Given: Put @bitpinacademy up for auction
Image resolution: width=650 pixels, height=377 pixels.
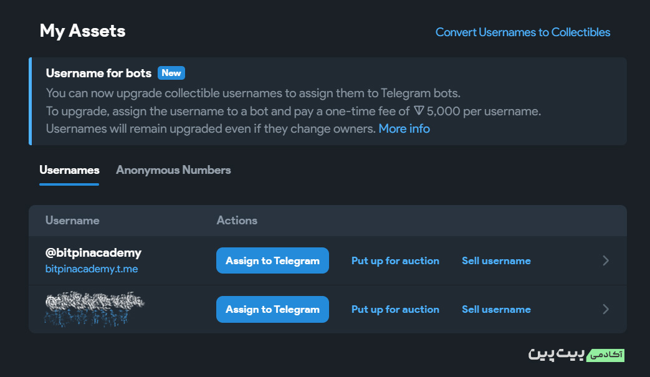Looking at the screenshot, I should [395, 260].
